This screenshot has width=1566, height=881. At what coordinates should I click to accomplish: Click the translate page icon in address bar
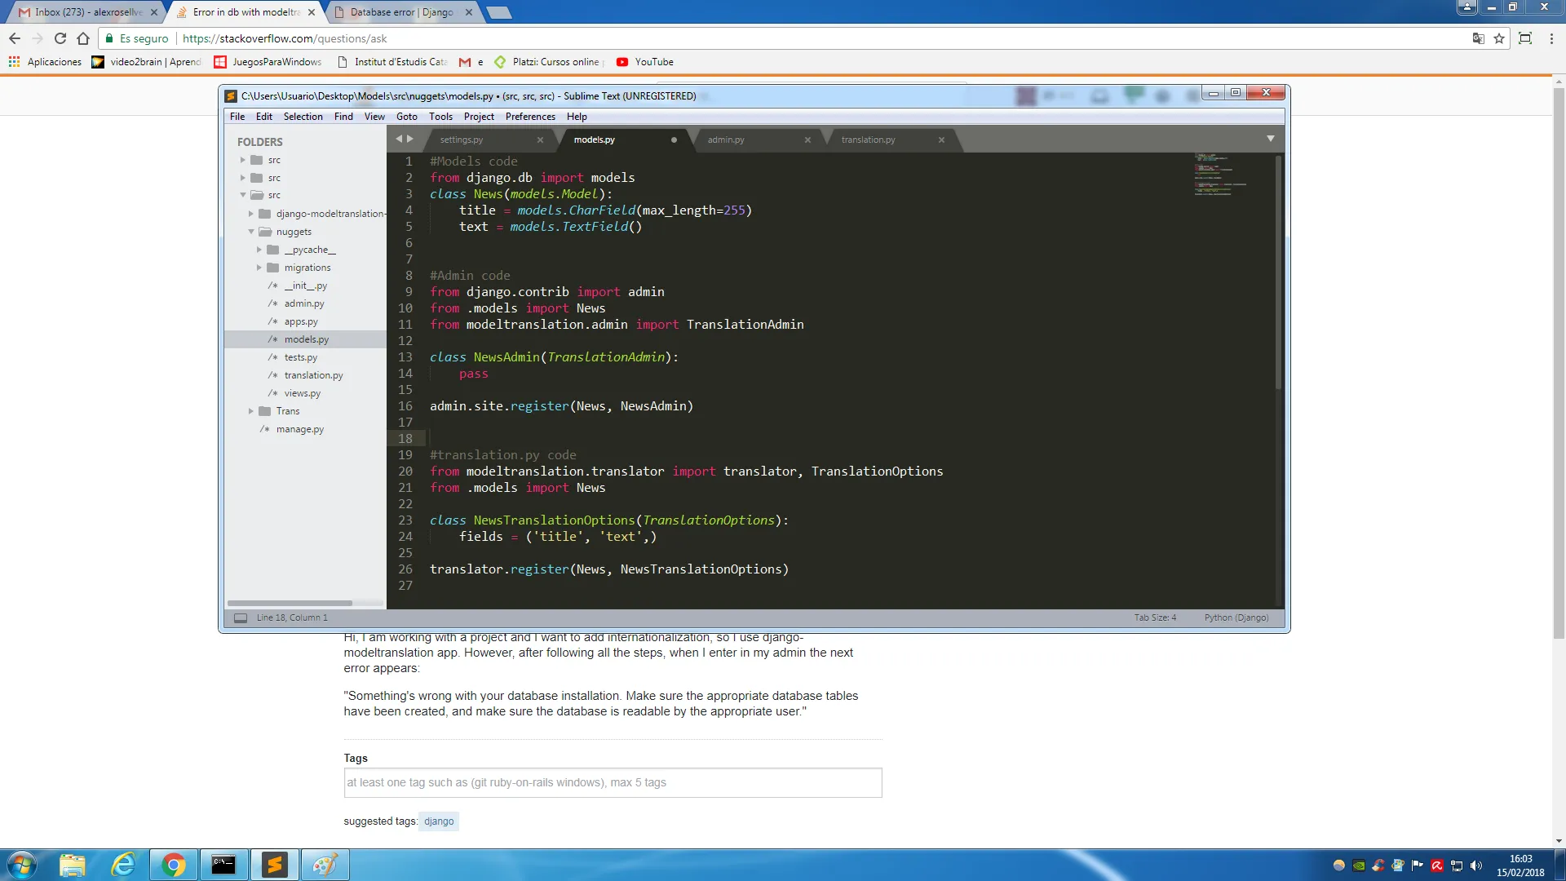point(1478,38)
